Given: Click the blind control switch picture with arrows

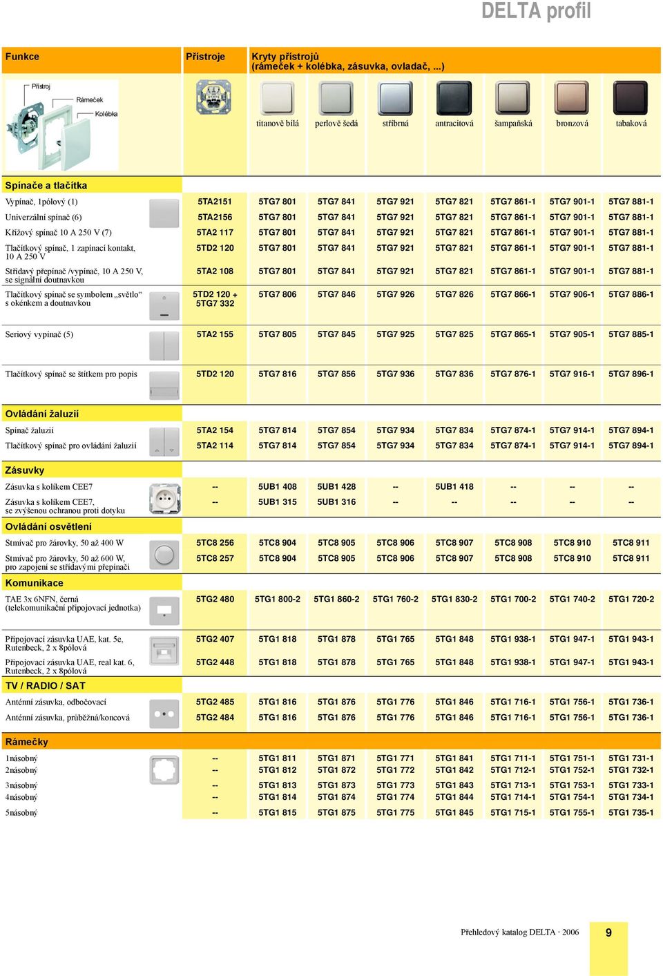Looking at the screenshot, I should tap(164, 442).
